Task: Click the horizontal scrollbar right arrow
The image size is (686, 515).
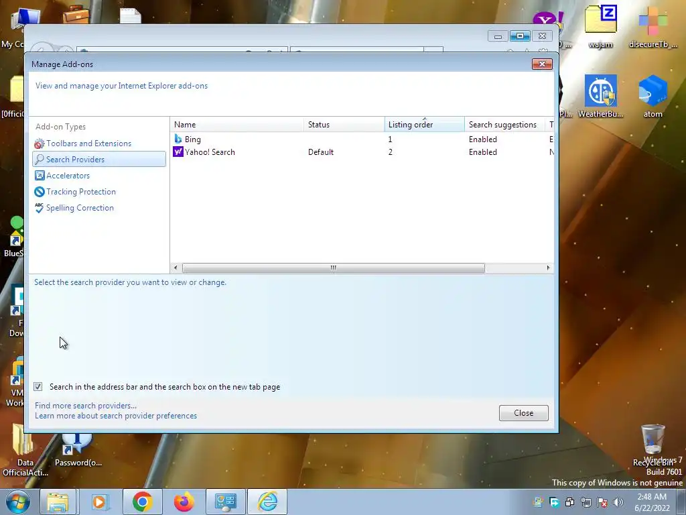Action: tap(548, 268)
